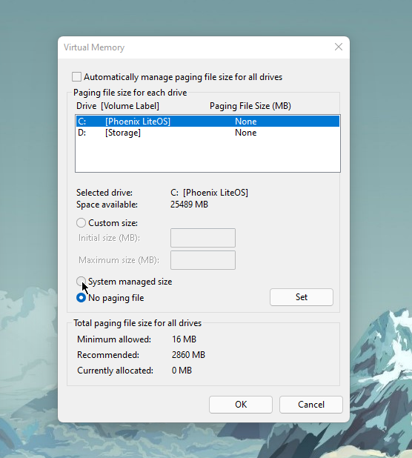The image size is (412, 458).
Task: Select the No paging file radio button
Action: [x=81, y=298]
